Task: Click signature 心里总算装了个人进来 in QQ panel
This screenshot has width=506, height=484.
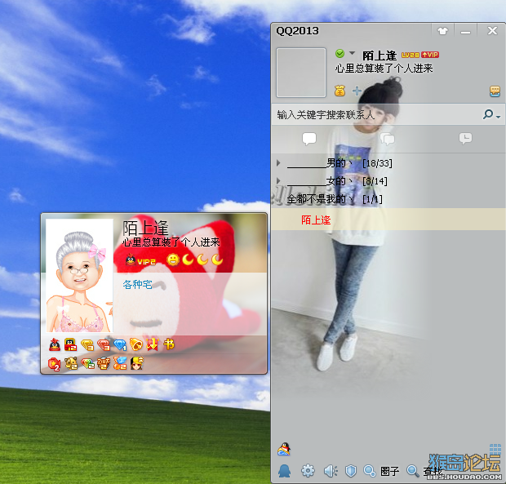Action: (384, 69)
